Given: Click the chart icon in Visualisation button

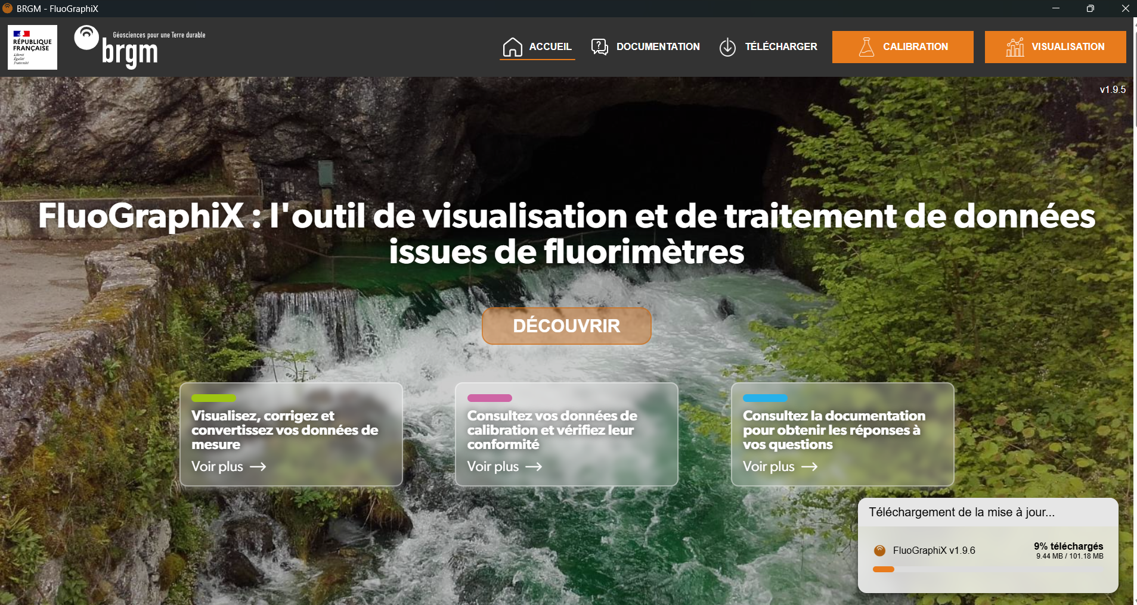Looking at the screenshot, I should [x=1015, y=46].
